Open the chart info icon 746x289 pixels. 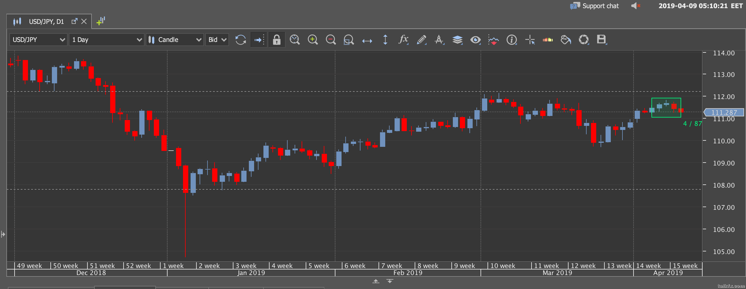tap(511, 40)
